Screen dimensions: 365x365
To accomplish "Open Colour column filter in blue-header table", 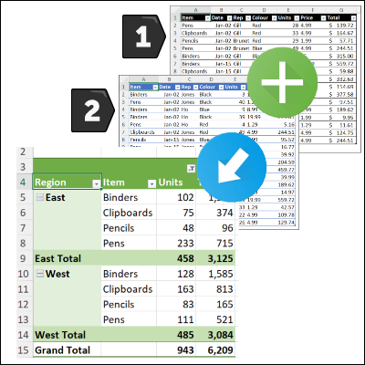I will [221, 88].
